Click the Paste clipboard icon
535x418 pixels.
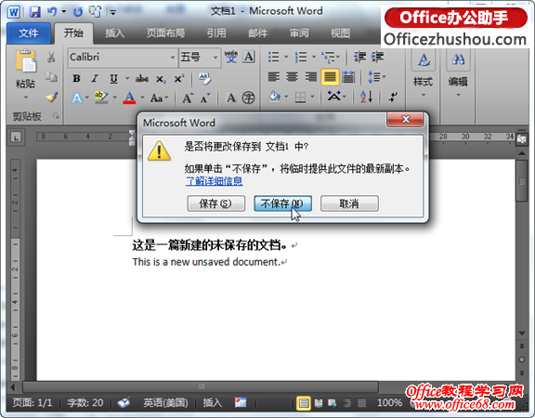point(26,61)
